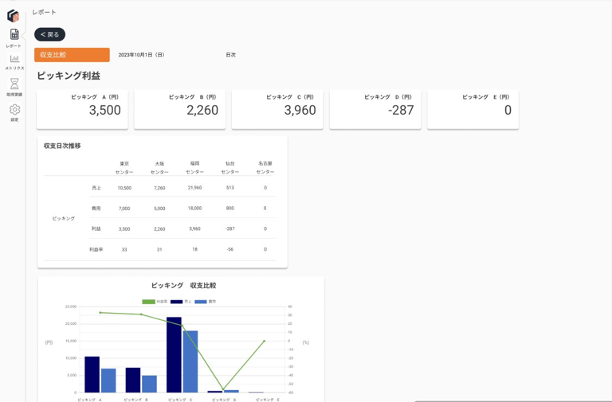Open the 日次 period selector

pyautogui.click(x=230, y=55)
